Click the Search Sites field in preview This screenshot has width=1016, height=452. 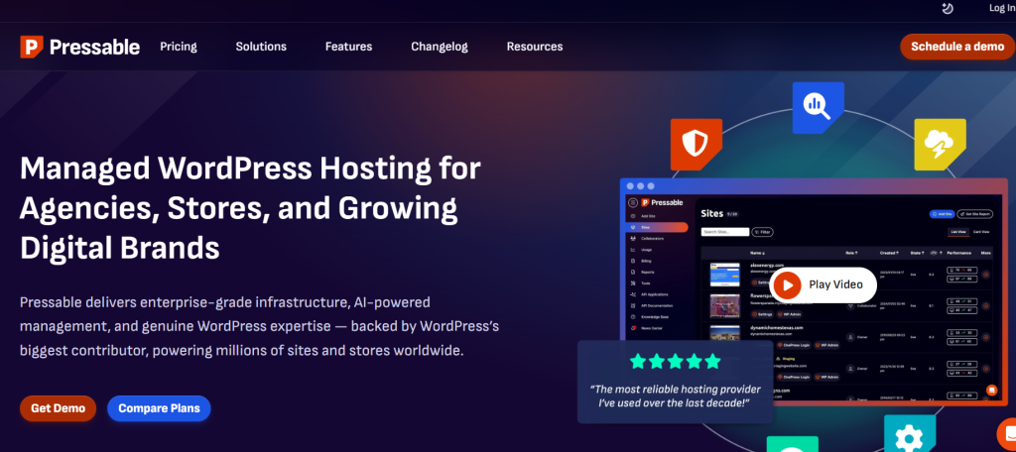pos(725,232)
